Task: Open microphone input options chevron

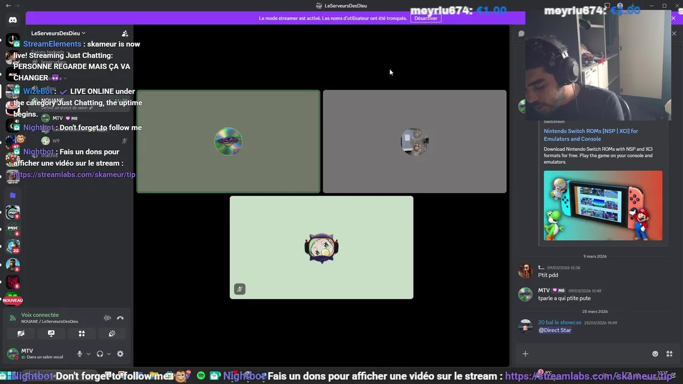Action: pos(88,354)
